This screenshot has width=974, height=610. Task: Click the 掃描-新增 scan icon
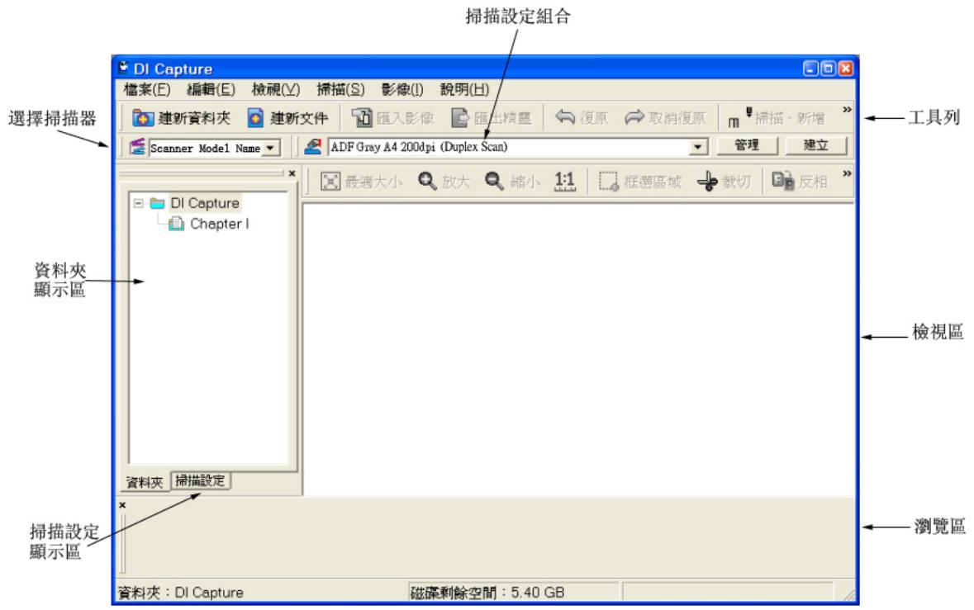click(739, 116)
